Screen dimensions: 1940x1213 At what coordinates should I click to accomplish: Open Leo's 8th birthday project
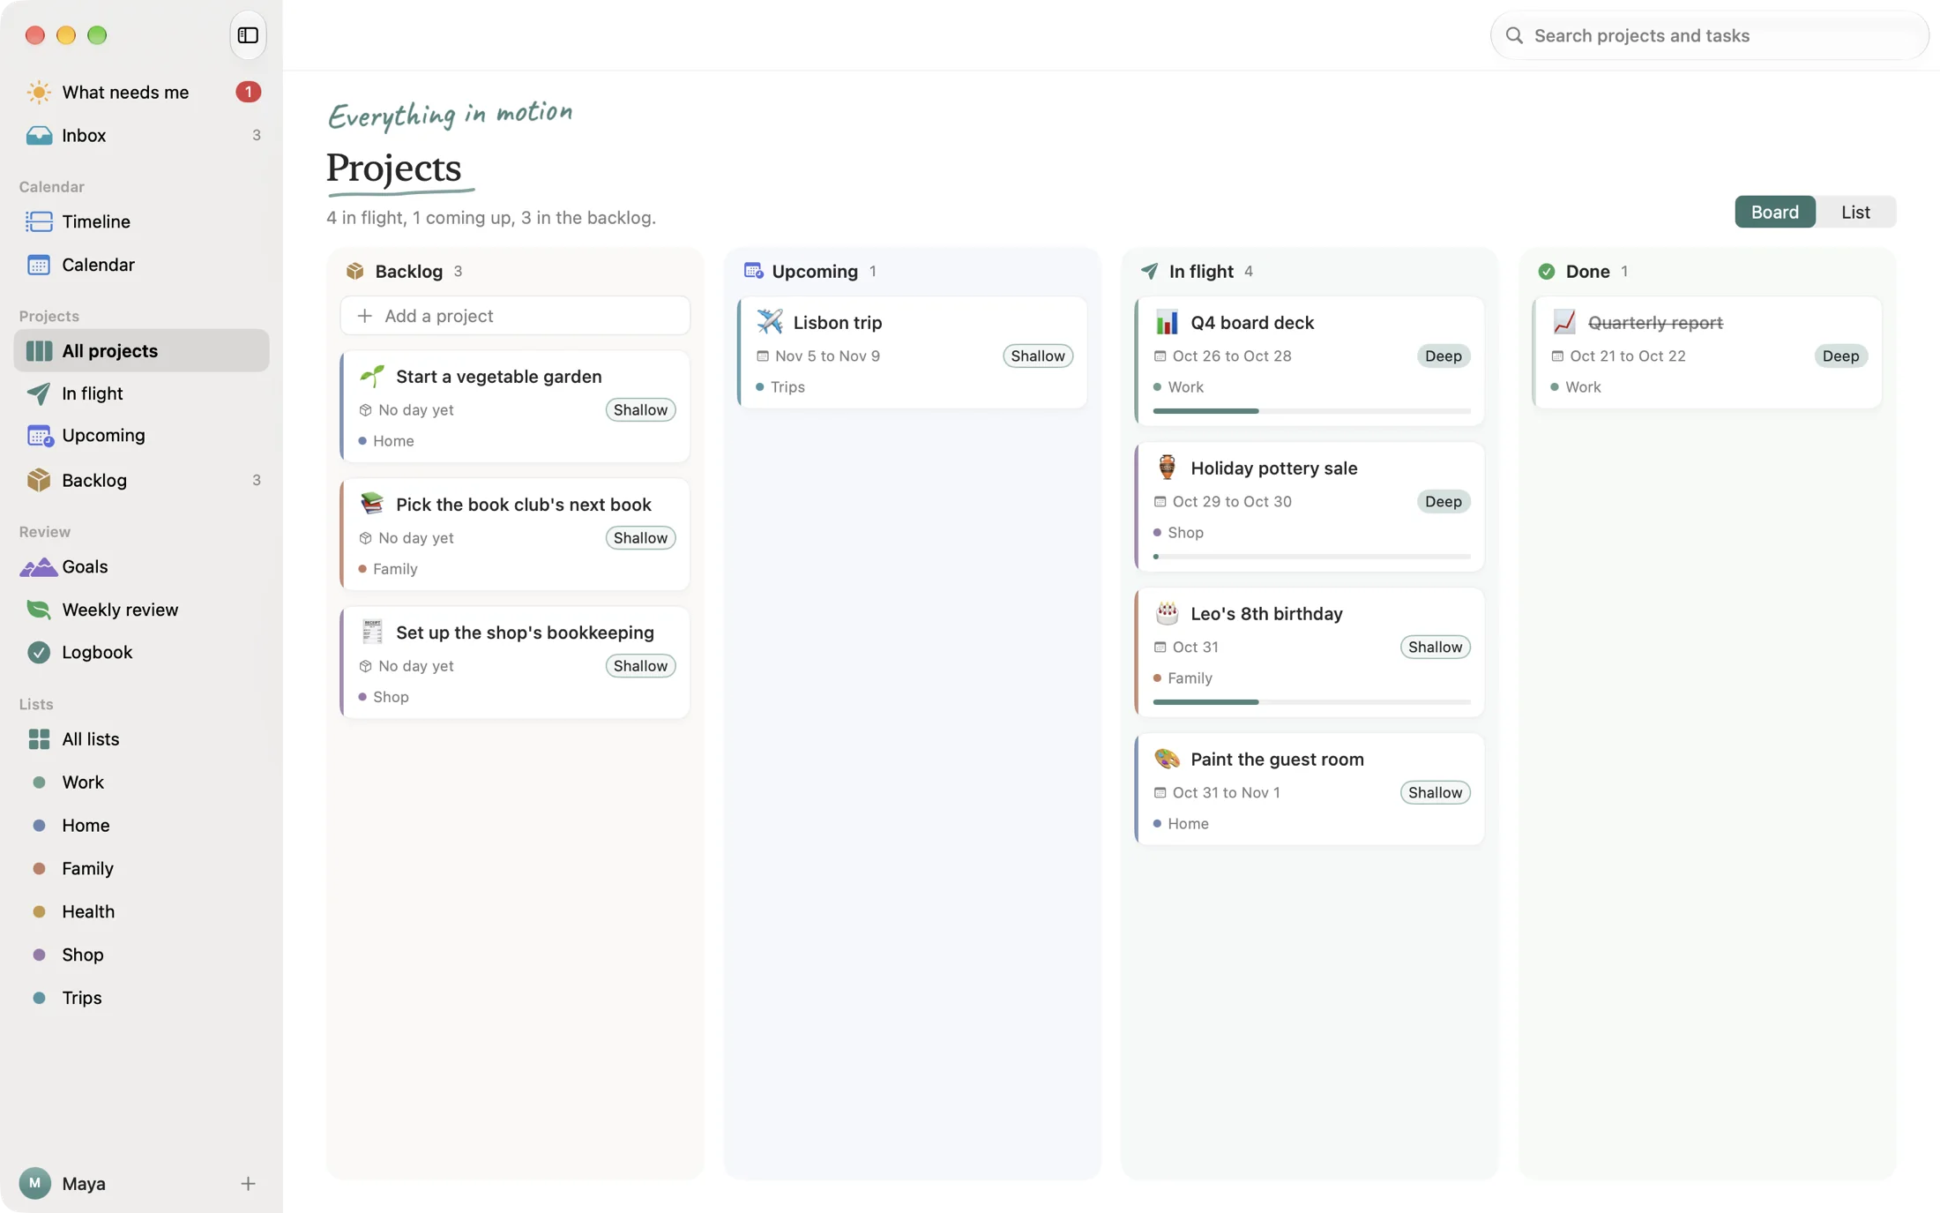point(1309,652)
